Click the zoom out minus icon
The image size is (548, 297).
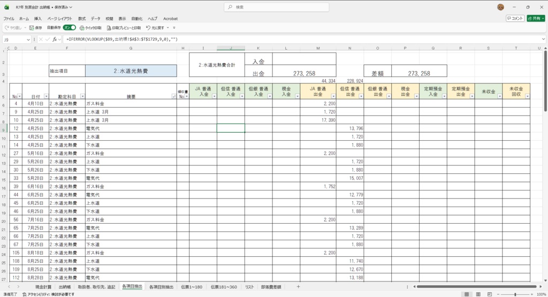(x=498, y=294)
